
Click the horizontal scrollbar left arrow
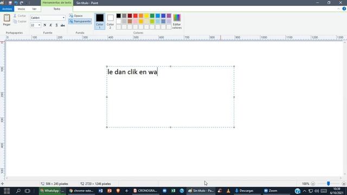(x=7, y=178)
